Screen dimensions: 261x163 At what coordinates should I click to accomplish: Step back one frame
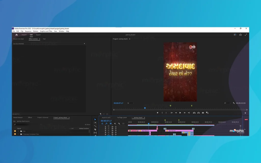tap(176, 113)
